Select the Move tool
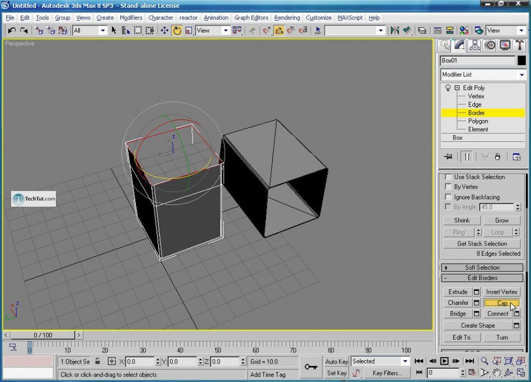The height and width of the screenshot is (382, 531). point(164,31)
